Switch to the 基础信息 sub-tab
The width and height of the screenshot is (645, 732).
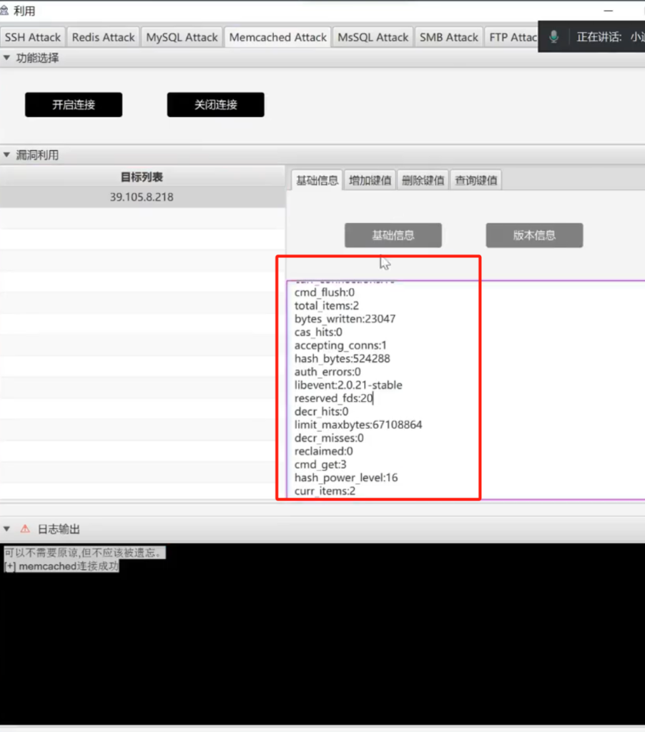[317, 180]
